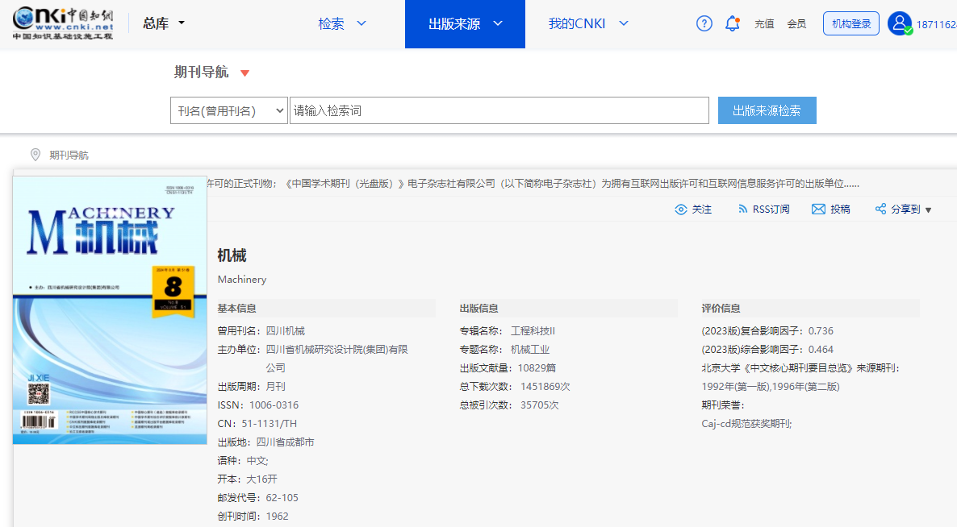Click the RSS feed icon
This screenshot has width=957, height=527.
(x=742, y=209)
